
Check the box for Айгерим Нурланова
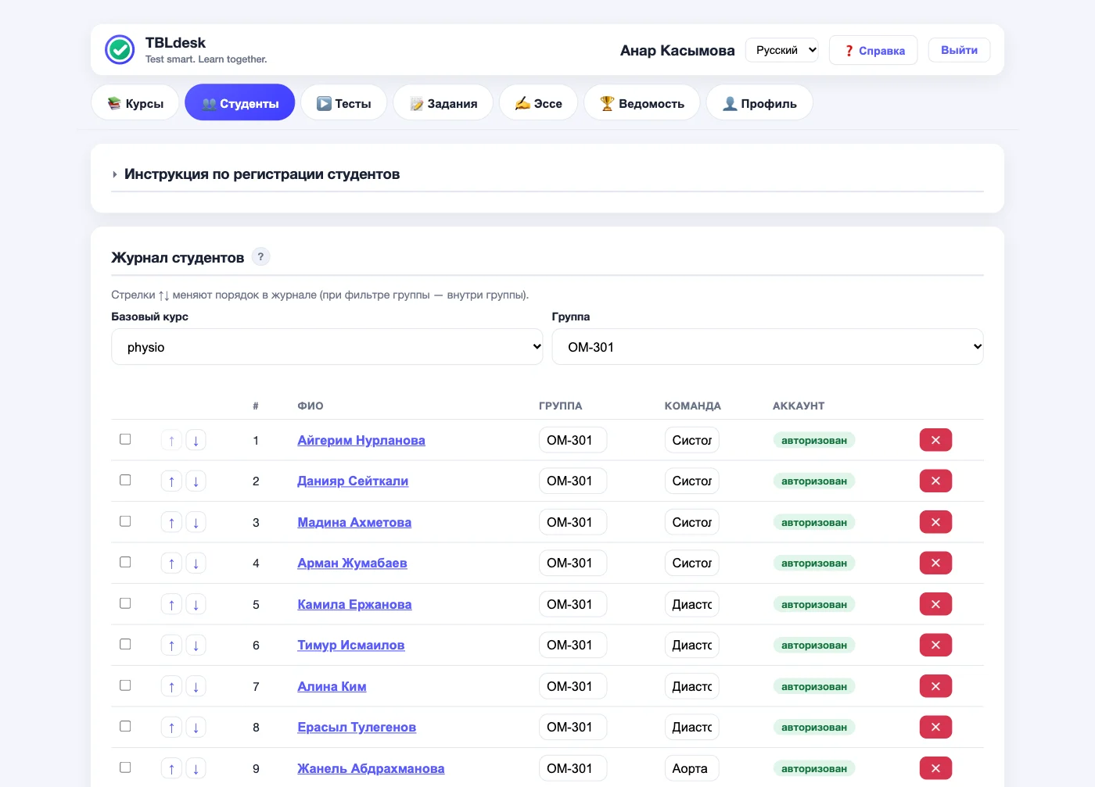click(125, 439)
